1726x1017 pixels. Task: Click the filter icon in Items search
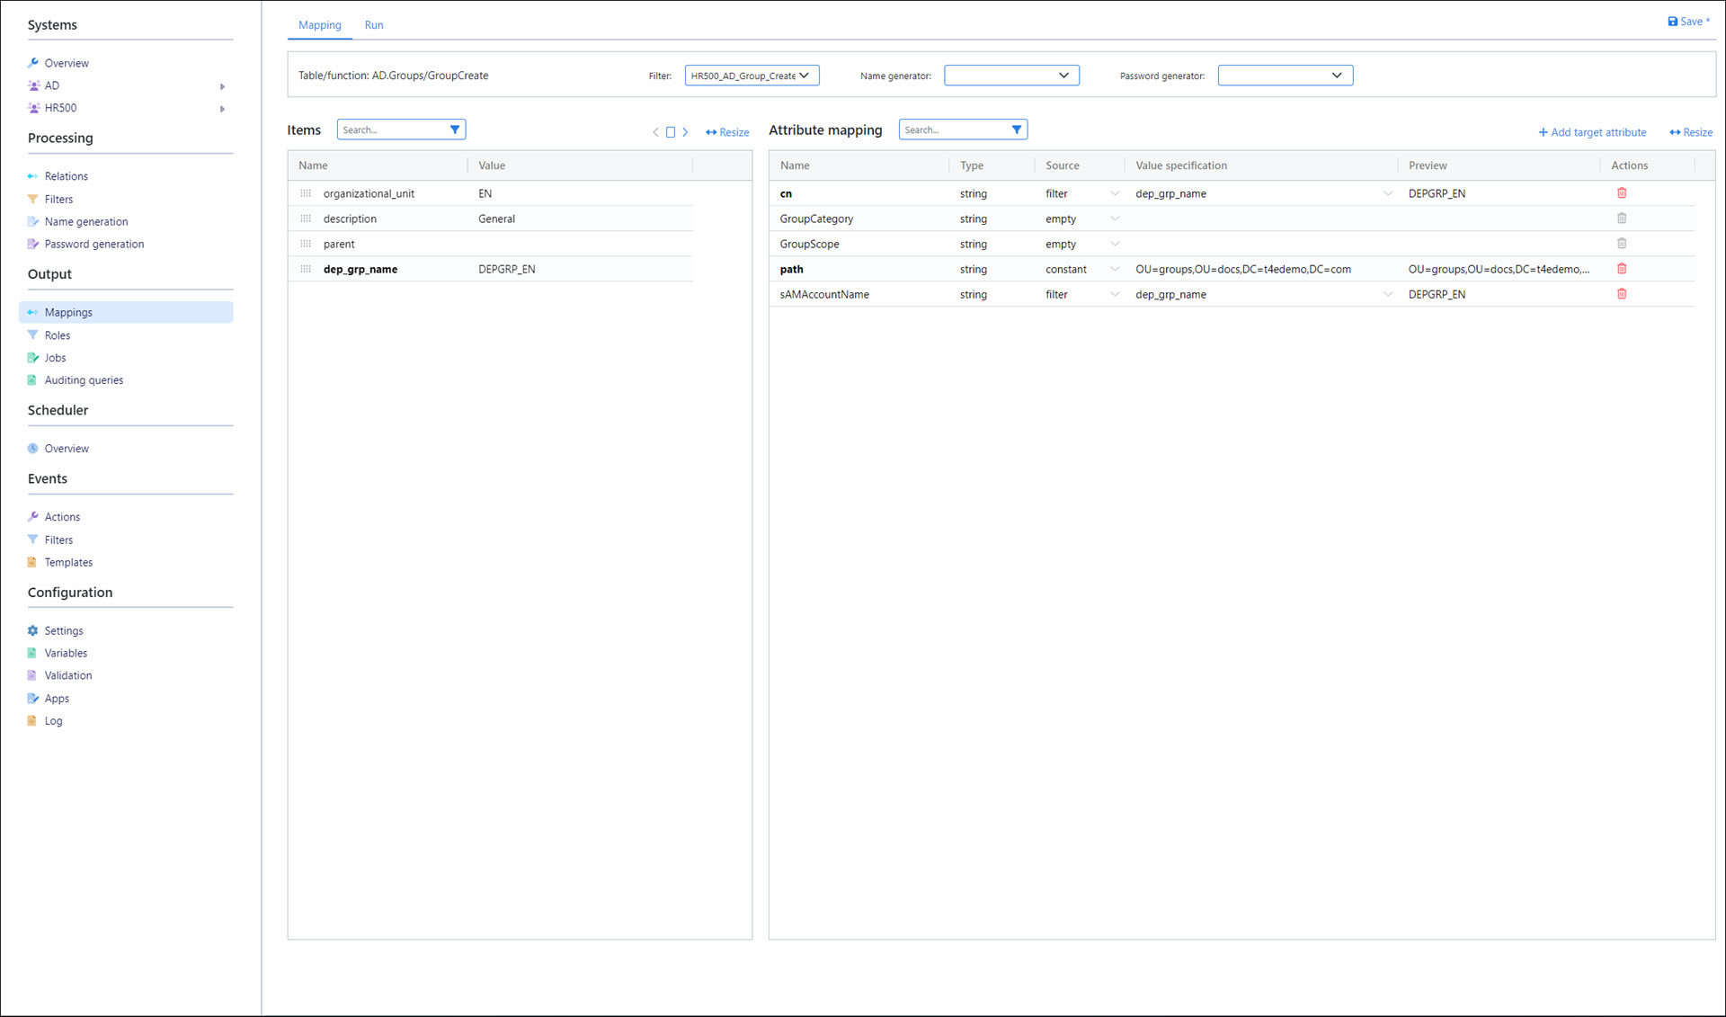click(455, 129)
